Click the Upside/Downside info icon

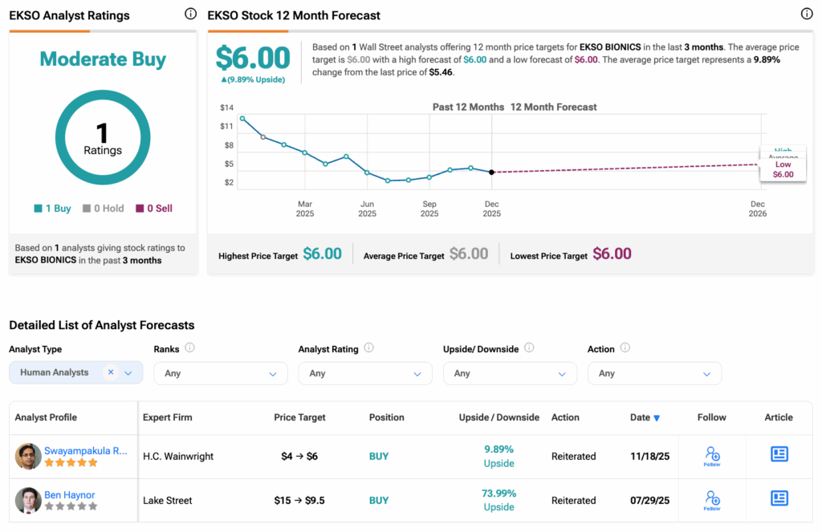point(529,348)
